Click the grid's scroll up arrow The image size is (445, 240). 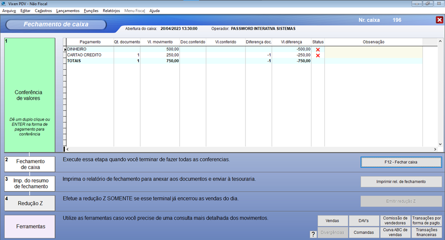[x=440, y=41]
